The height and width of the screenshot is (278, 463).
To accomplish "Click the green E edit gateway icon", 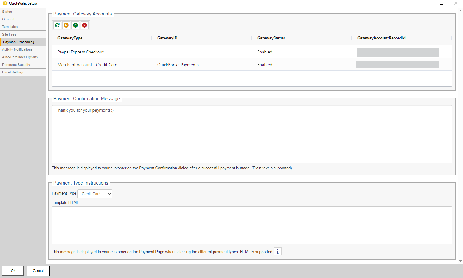I will click(75, 25).
